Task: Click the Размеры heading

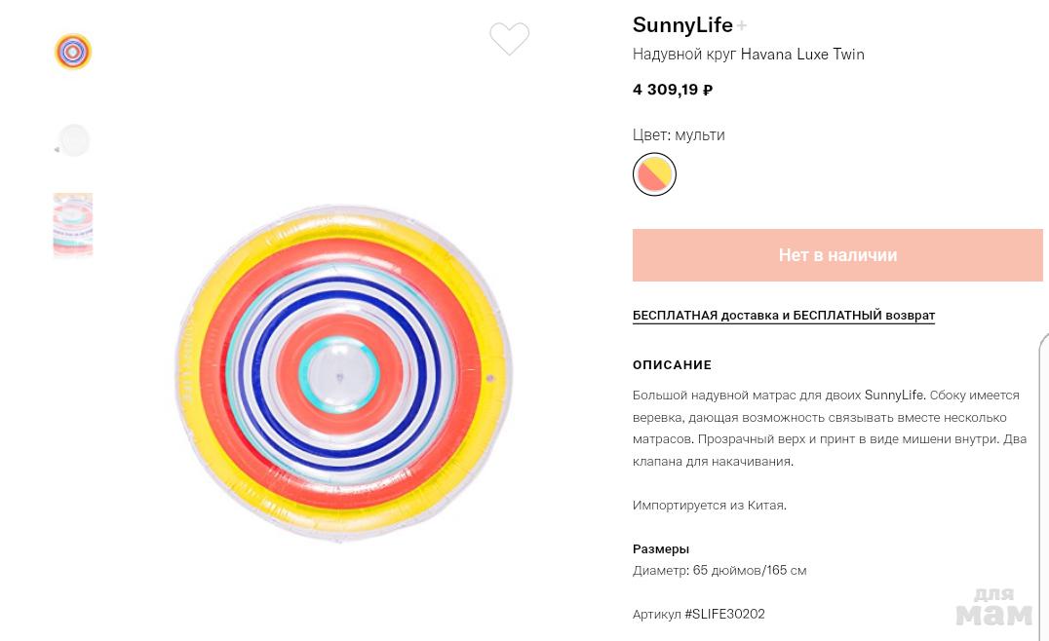Action: [661, 548]
